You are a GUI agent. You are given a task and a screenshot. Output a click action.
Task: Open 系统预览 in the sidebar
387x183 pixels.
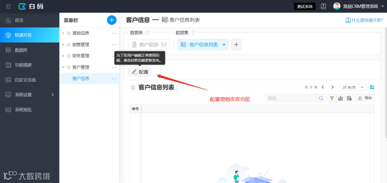click(30, 109)
